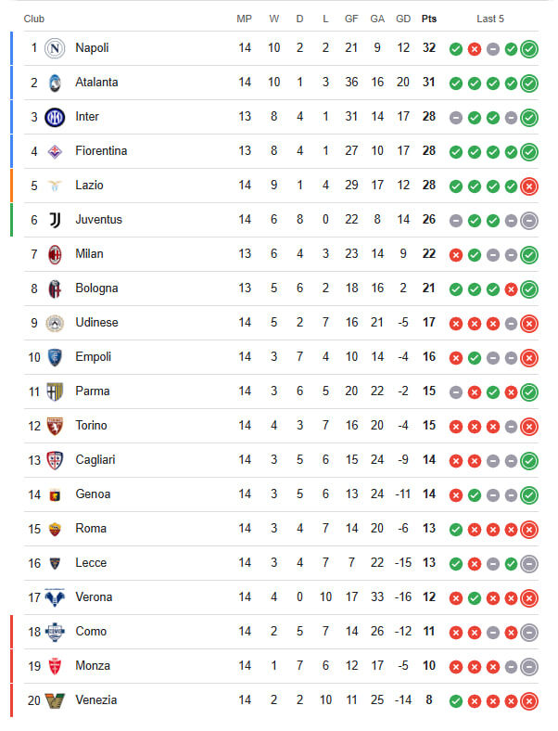Open the Fiorentina team link
Screen dimensions: 558x731
(101, 151)
